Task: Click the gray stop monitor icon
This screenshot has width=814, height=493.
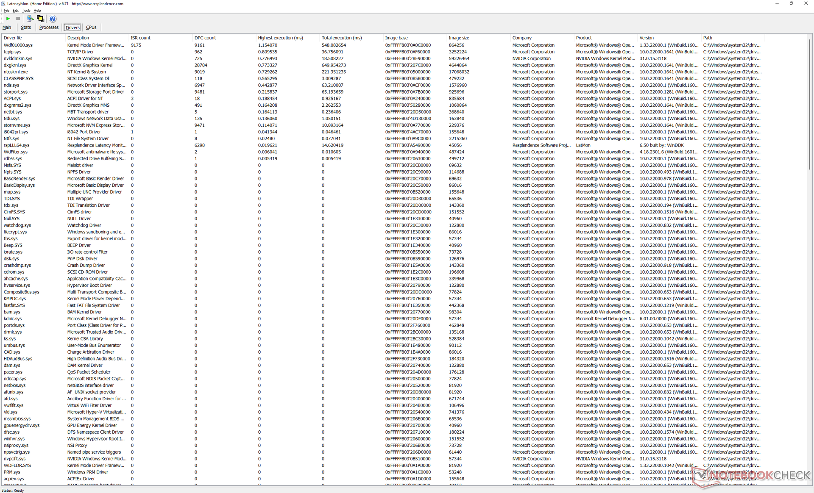Action: [18, 19]
